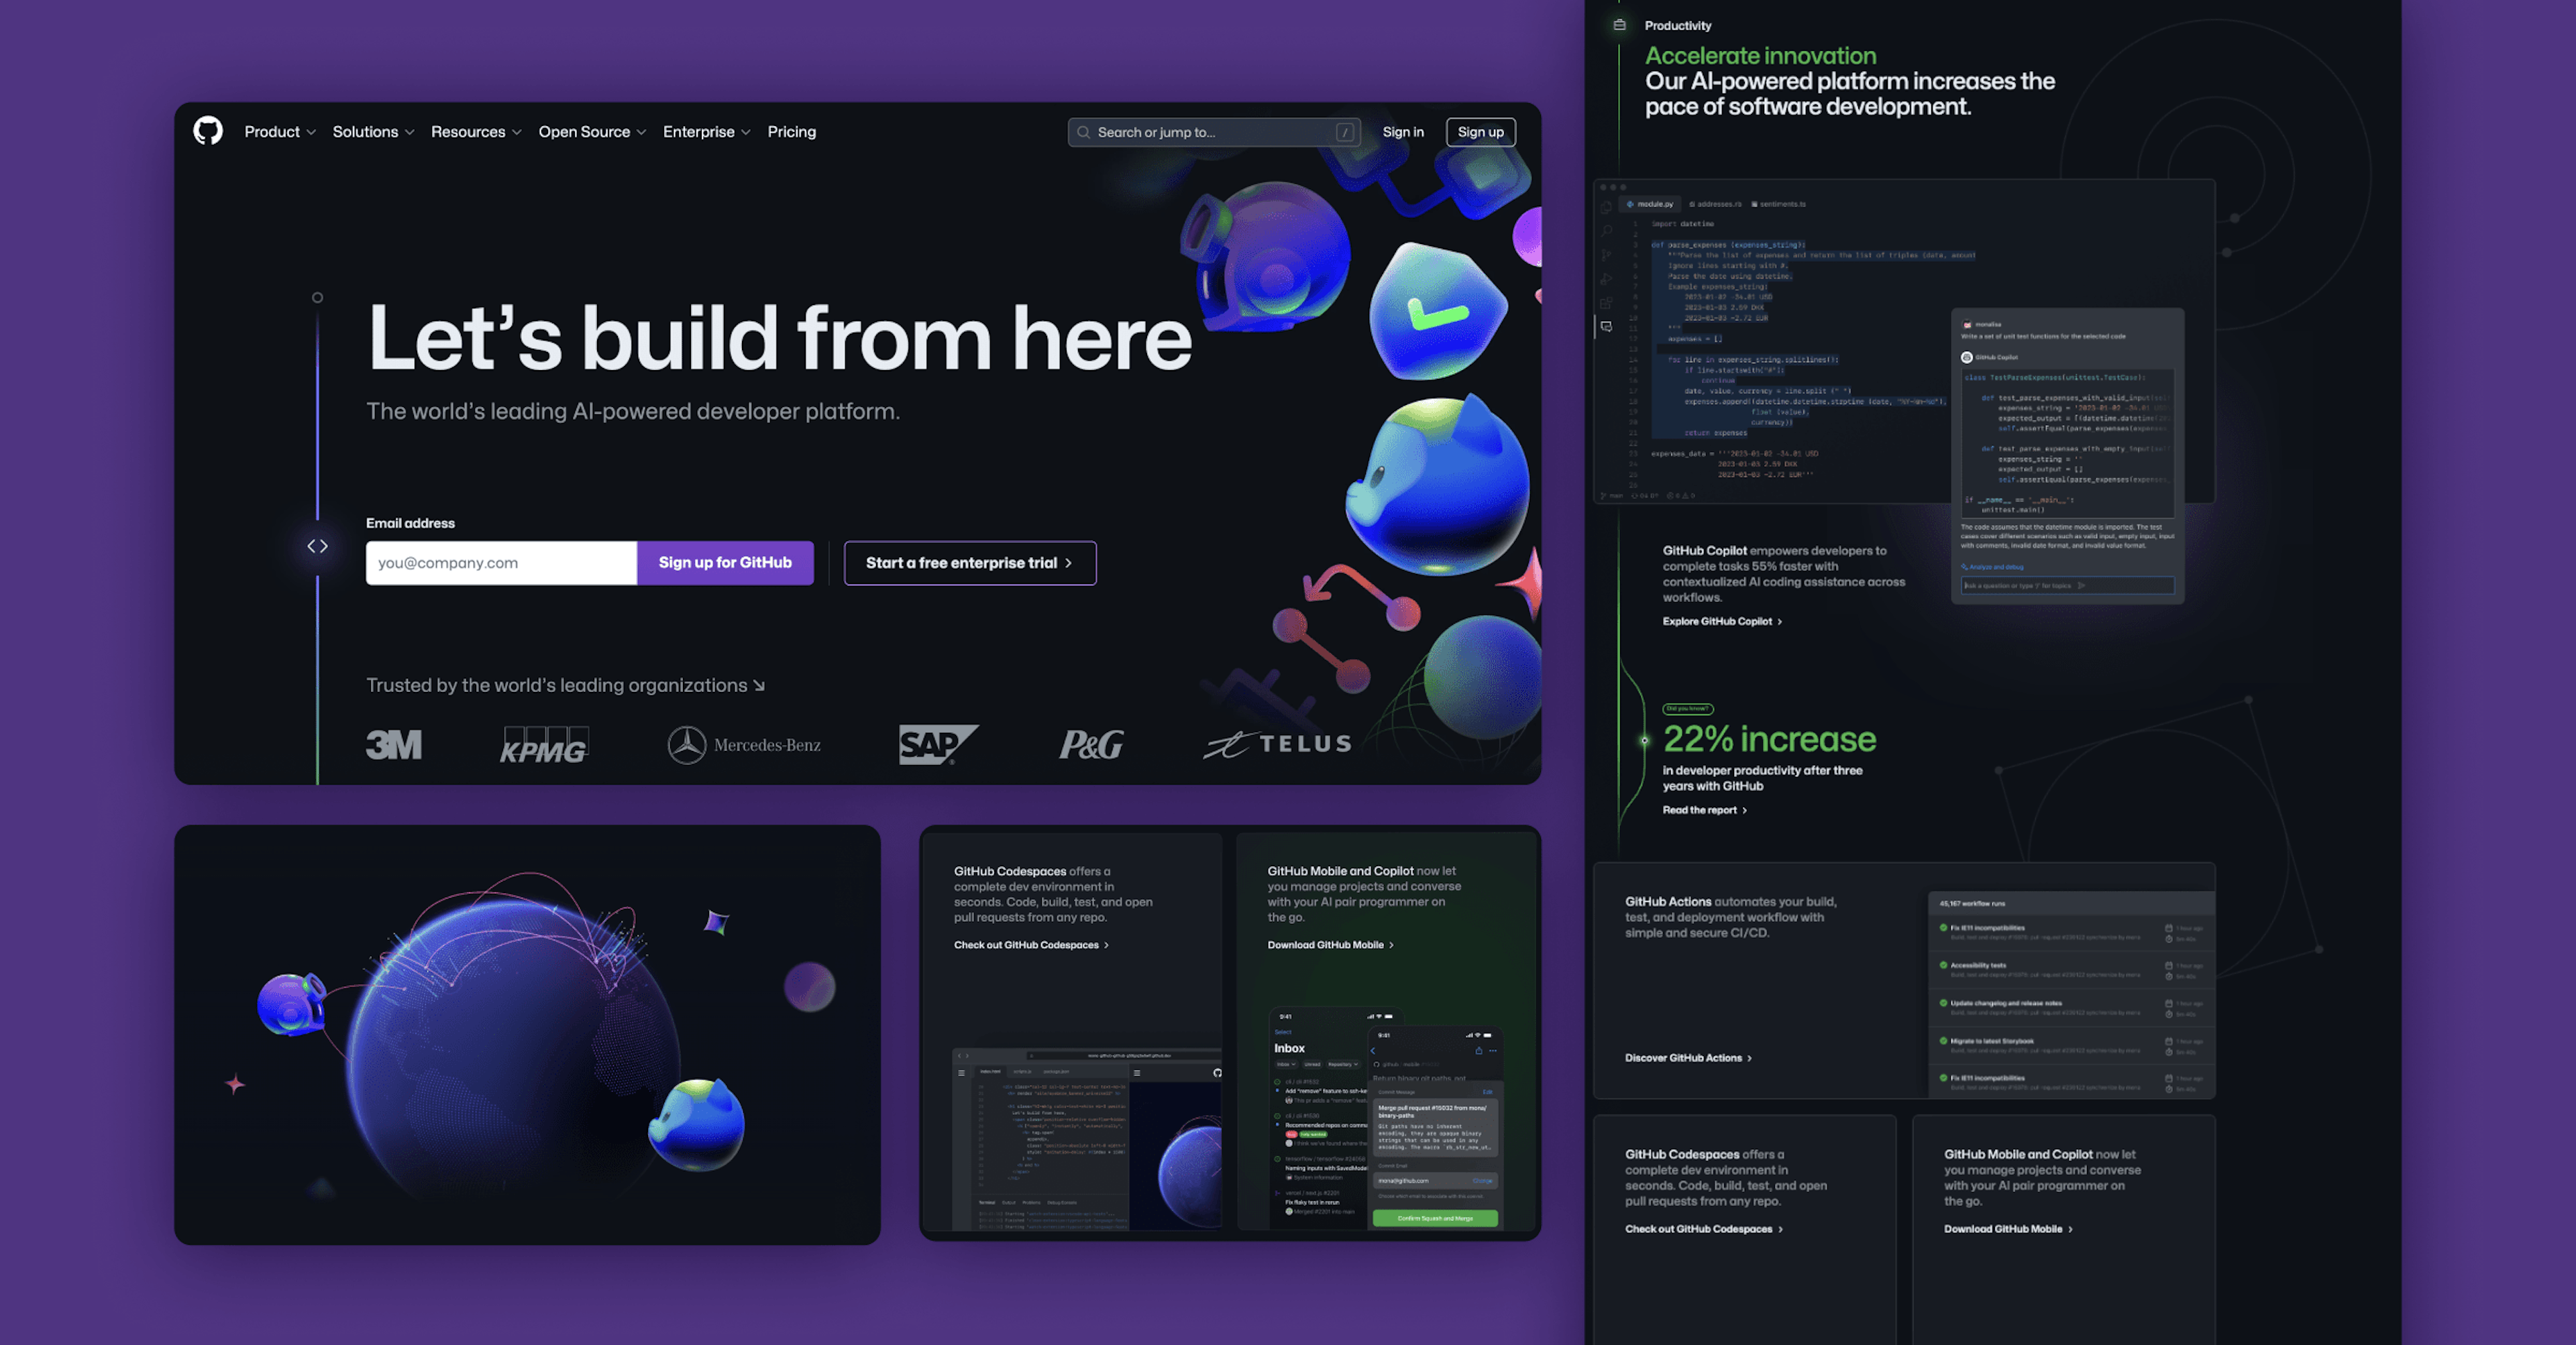
Task: Switch to the scripts.js tab in Codespaces
Action: [1023, 1071]
